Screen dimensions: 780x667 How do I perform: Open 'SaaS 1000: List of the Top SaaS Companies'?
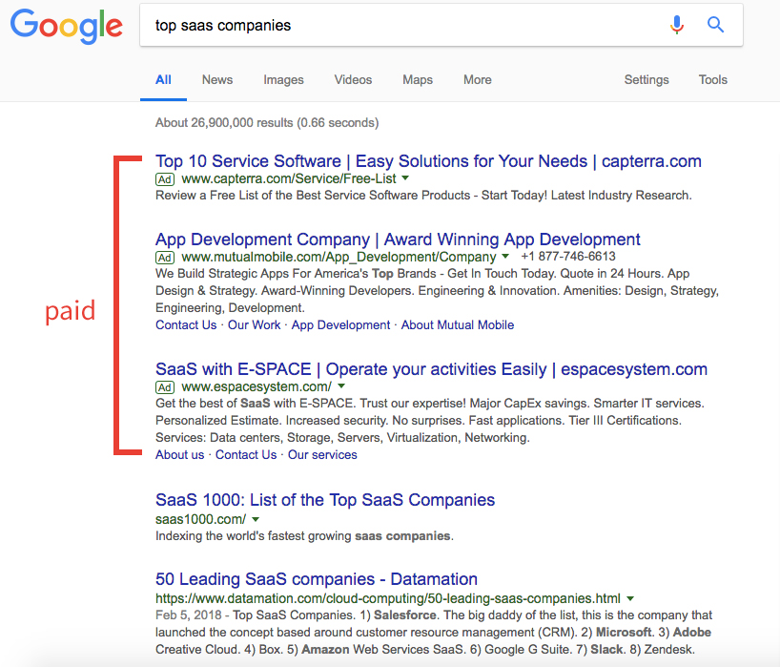click(x=325, y=500)
